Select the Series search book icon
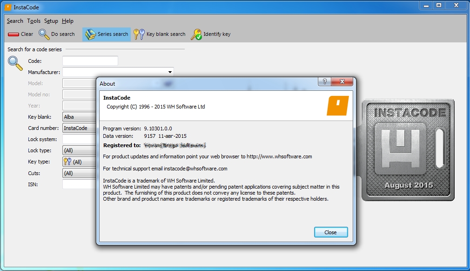The image size is (470, 271). [x=90, y=34]
